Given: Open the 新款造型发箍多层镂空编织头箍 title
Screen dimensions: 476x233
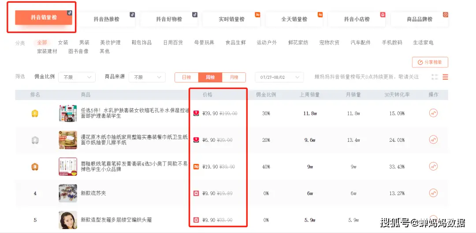Looking at the screenshot, I should (x=116, y=220).
